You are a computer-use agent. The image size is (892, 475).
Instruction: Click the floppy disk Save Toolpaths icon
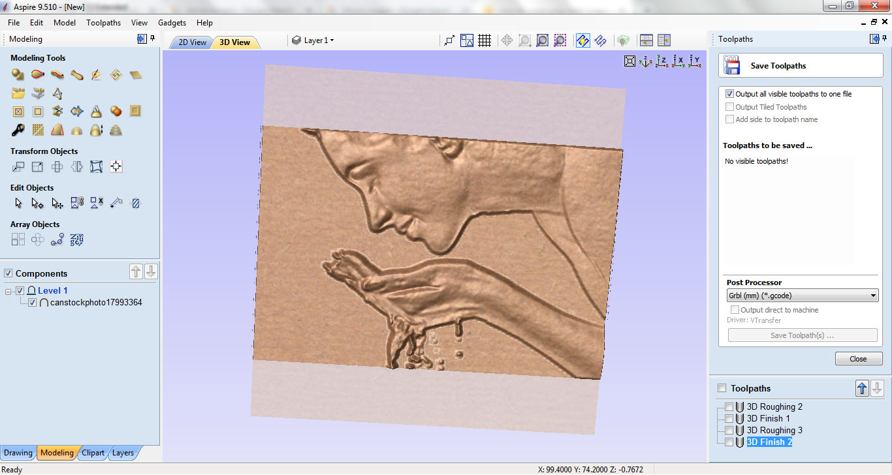(x=732, y=66)
